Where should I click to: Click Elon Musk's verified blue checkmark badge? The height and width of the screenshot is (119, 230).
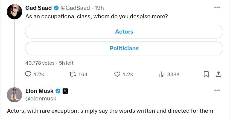pyautogui.click(x=58, y=91)
